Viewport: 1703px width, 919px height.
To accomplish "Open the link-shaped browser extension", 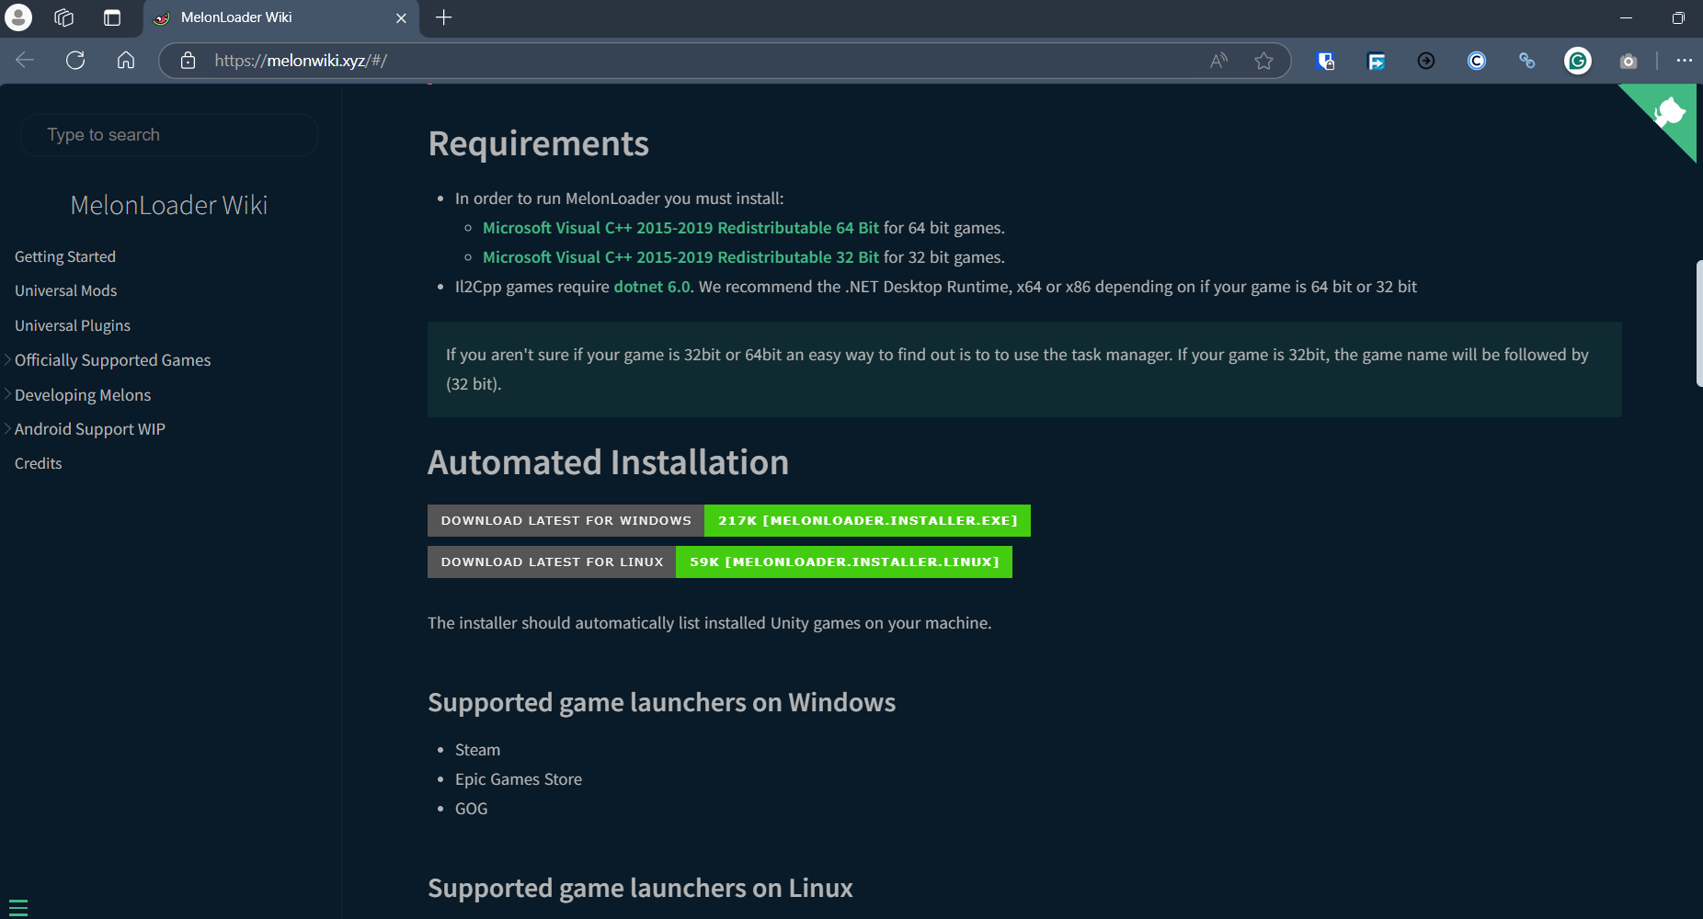I will click(x=1526, y=61).
